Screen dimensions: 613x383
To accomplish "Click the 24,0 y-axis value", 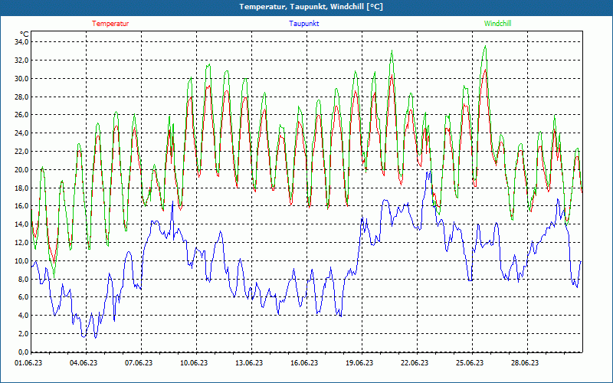I will coord(21,133).
